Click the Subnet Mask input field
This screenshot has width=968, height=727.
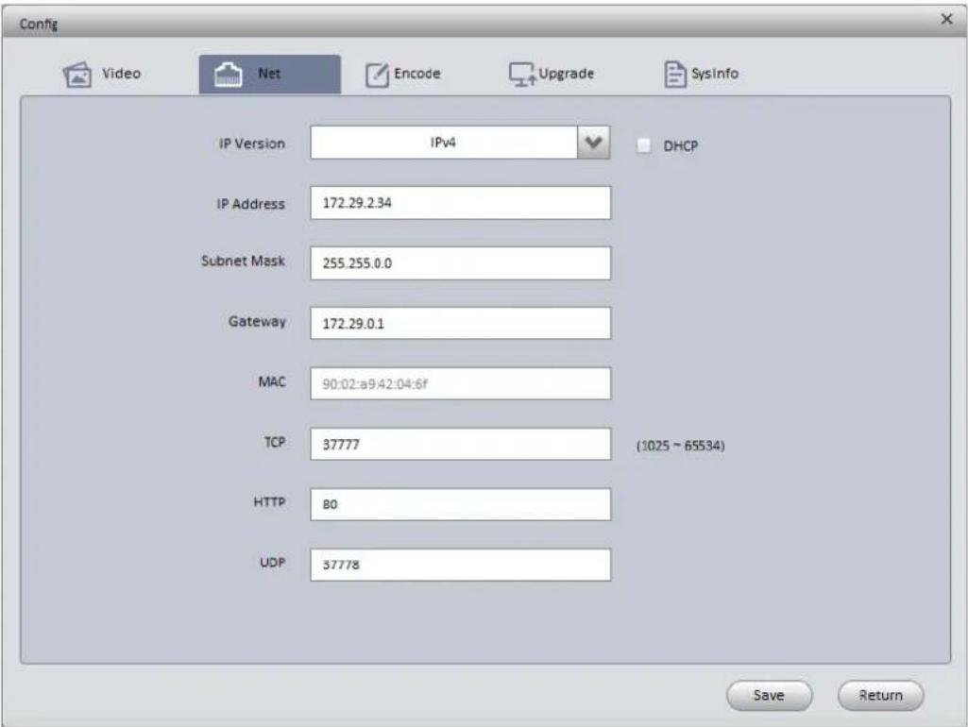click(x=461, y=262)
